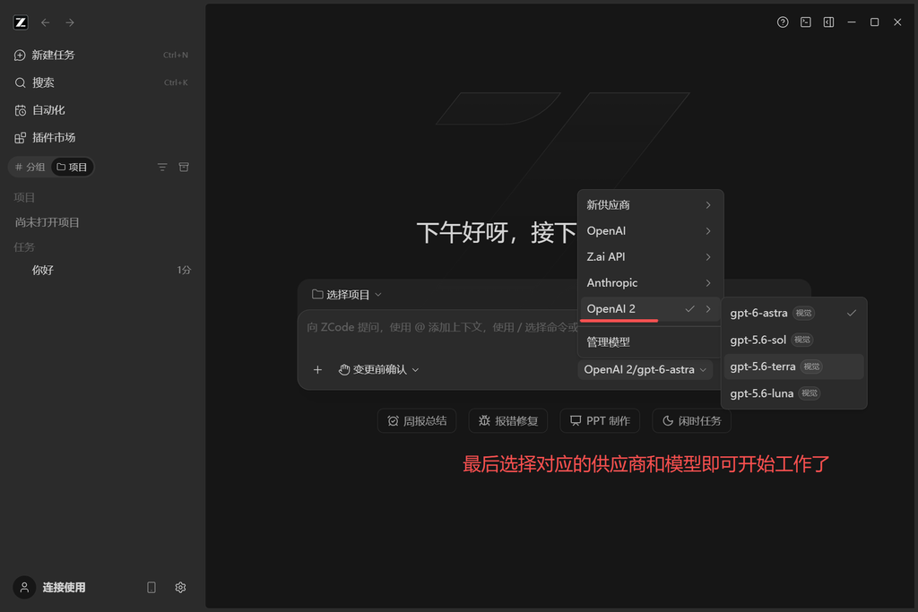Click the 连接使用 account label

click(64, 588)
